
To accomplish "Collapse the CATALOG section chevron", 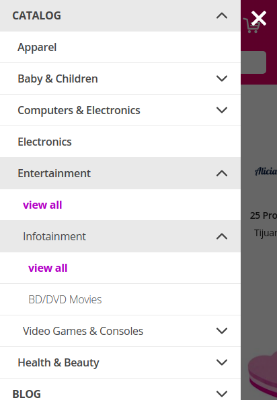I will [222, 16].
